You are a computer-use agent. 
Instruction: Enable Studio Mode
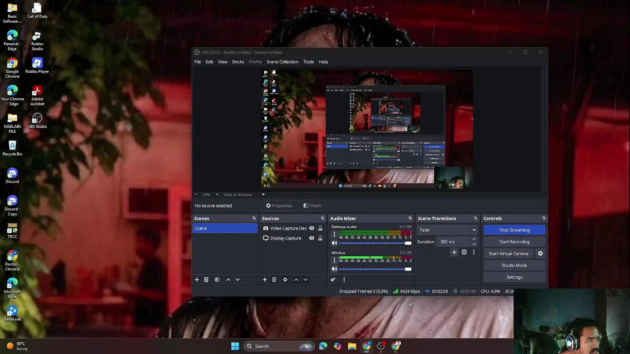(x=514, y=265)
